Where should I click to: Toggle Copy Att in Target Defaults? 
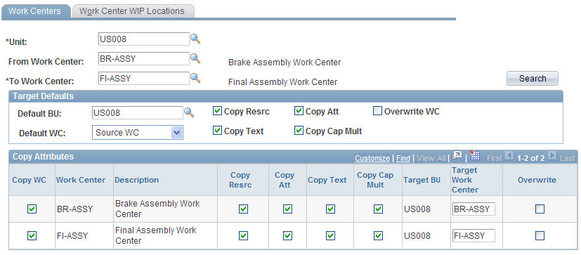299,111
